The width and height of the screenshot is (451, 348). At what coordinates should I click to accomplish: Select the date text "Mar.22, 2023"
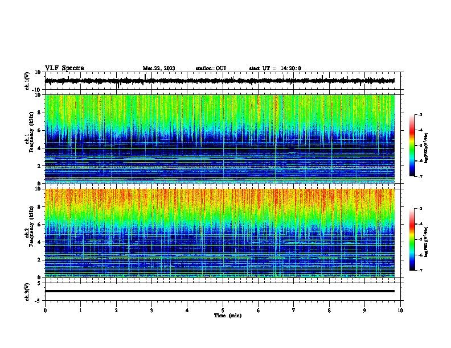pyautogui.click(x=159, y=68)
